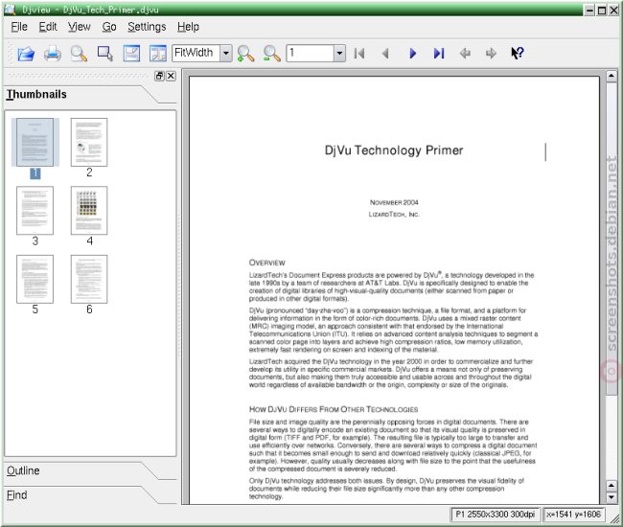Print the document using the printer icon
Viewport: 623px width, 527px height.
53,54
